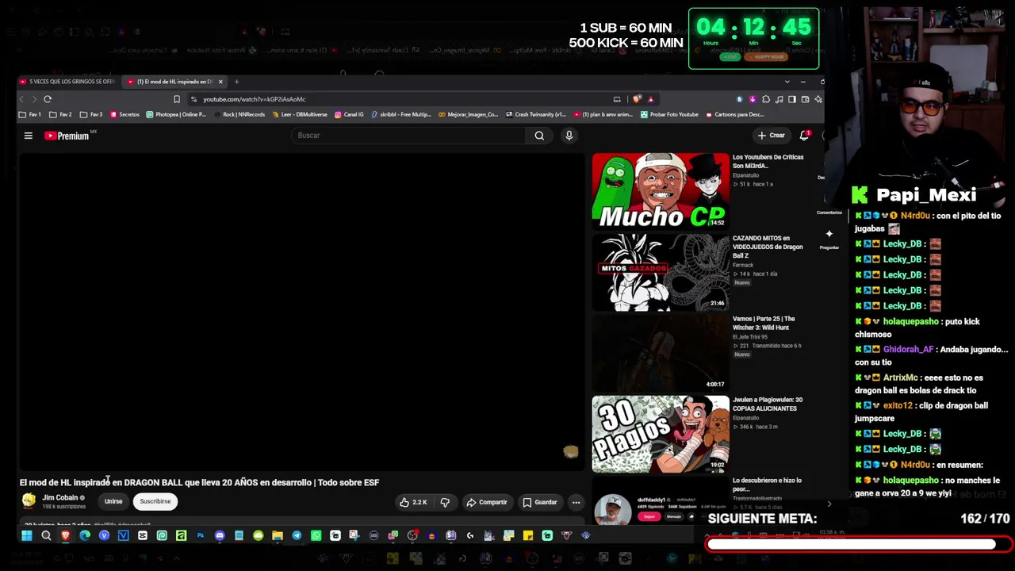Click the Jim Cobain channel name
Screen dimensions: 1015x571
[60, 498]
